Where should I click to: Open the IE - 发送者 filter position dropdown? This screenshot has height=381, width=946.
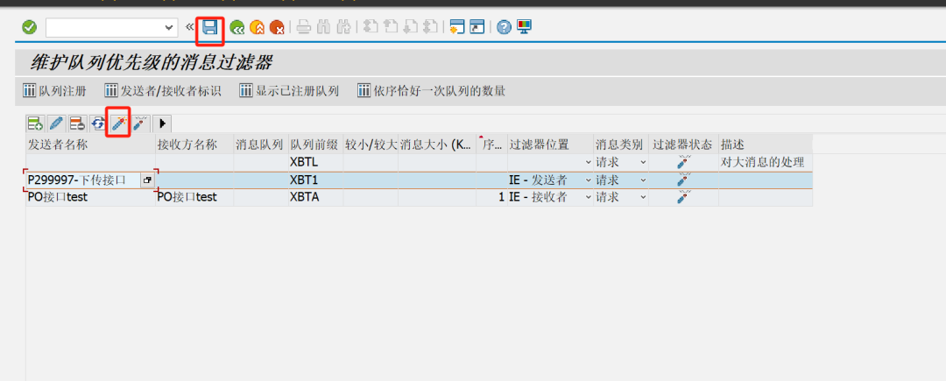point(588,180)
